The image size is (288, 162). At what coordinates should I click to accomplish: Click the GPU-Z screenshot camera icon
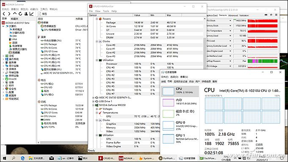pos(266,15)
